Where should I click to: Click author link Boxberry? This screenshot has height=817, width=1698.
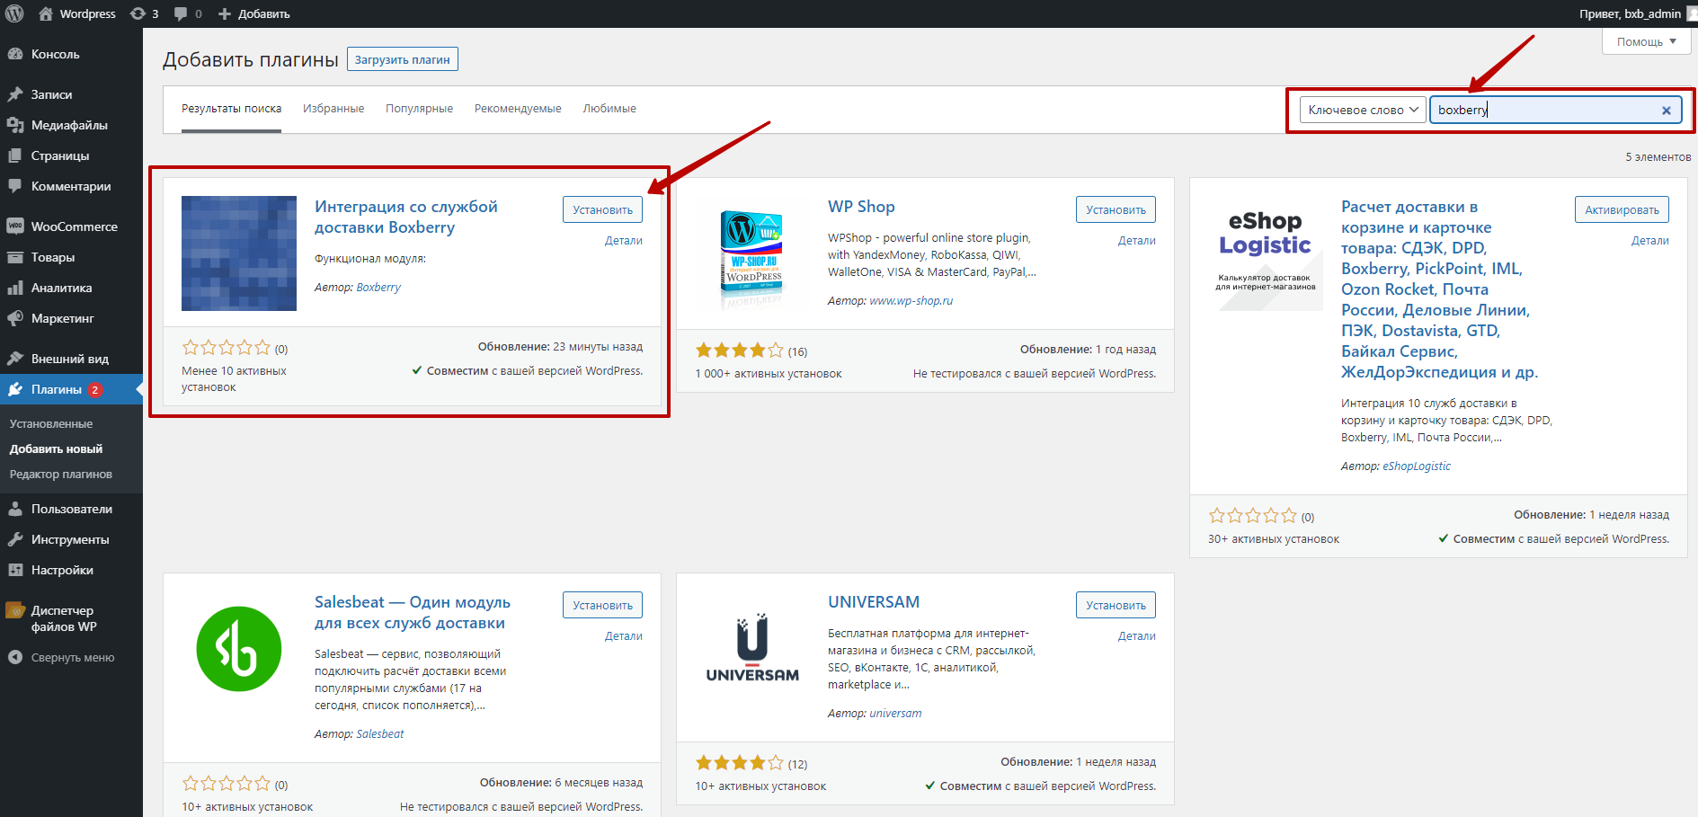[x=378, y=288]
